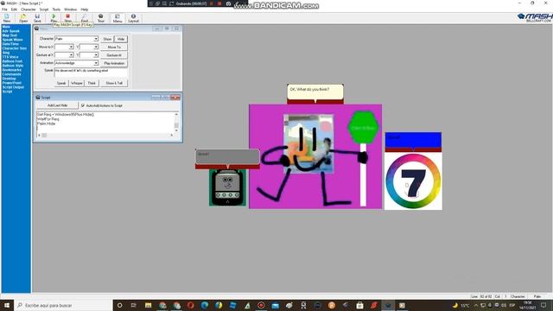Click the Gesture At button
Viewport: 553px width, 311px height.
[x=114, y=55]
